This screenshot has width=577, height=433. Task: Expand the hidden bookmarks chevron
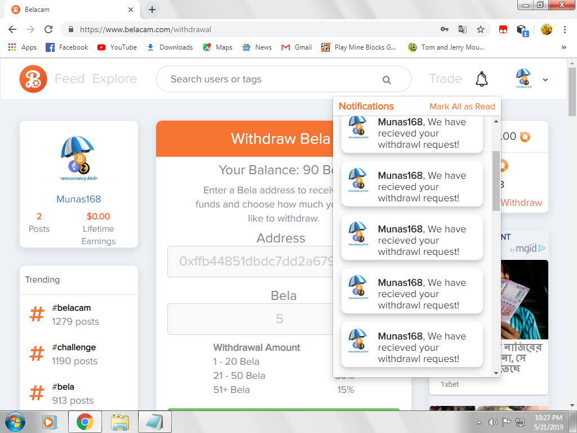(564, 47)
